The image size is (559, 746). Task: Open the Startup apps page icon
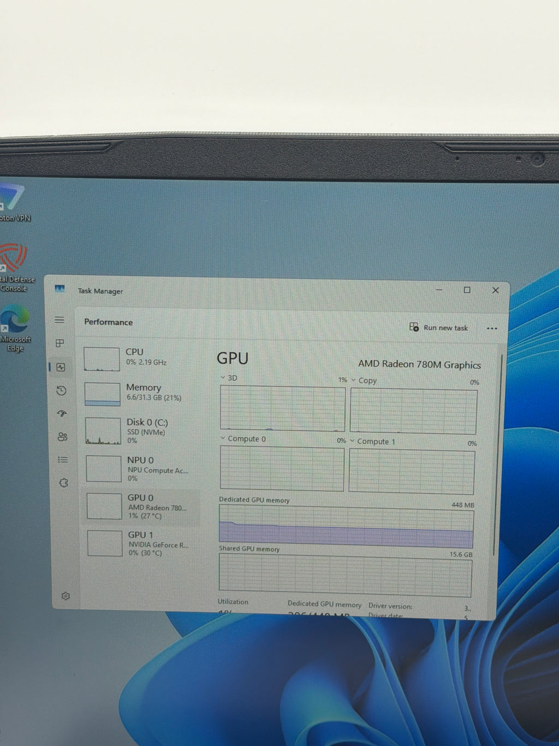pyautogui.click(x=62, y=414)
